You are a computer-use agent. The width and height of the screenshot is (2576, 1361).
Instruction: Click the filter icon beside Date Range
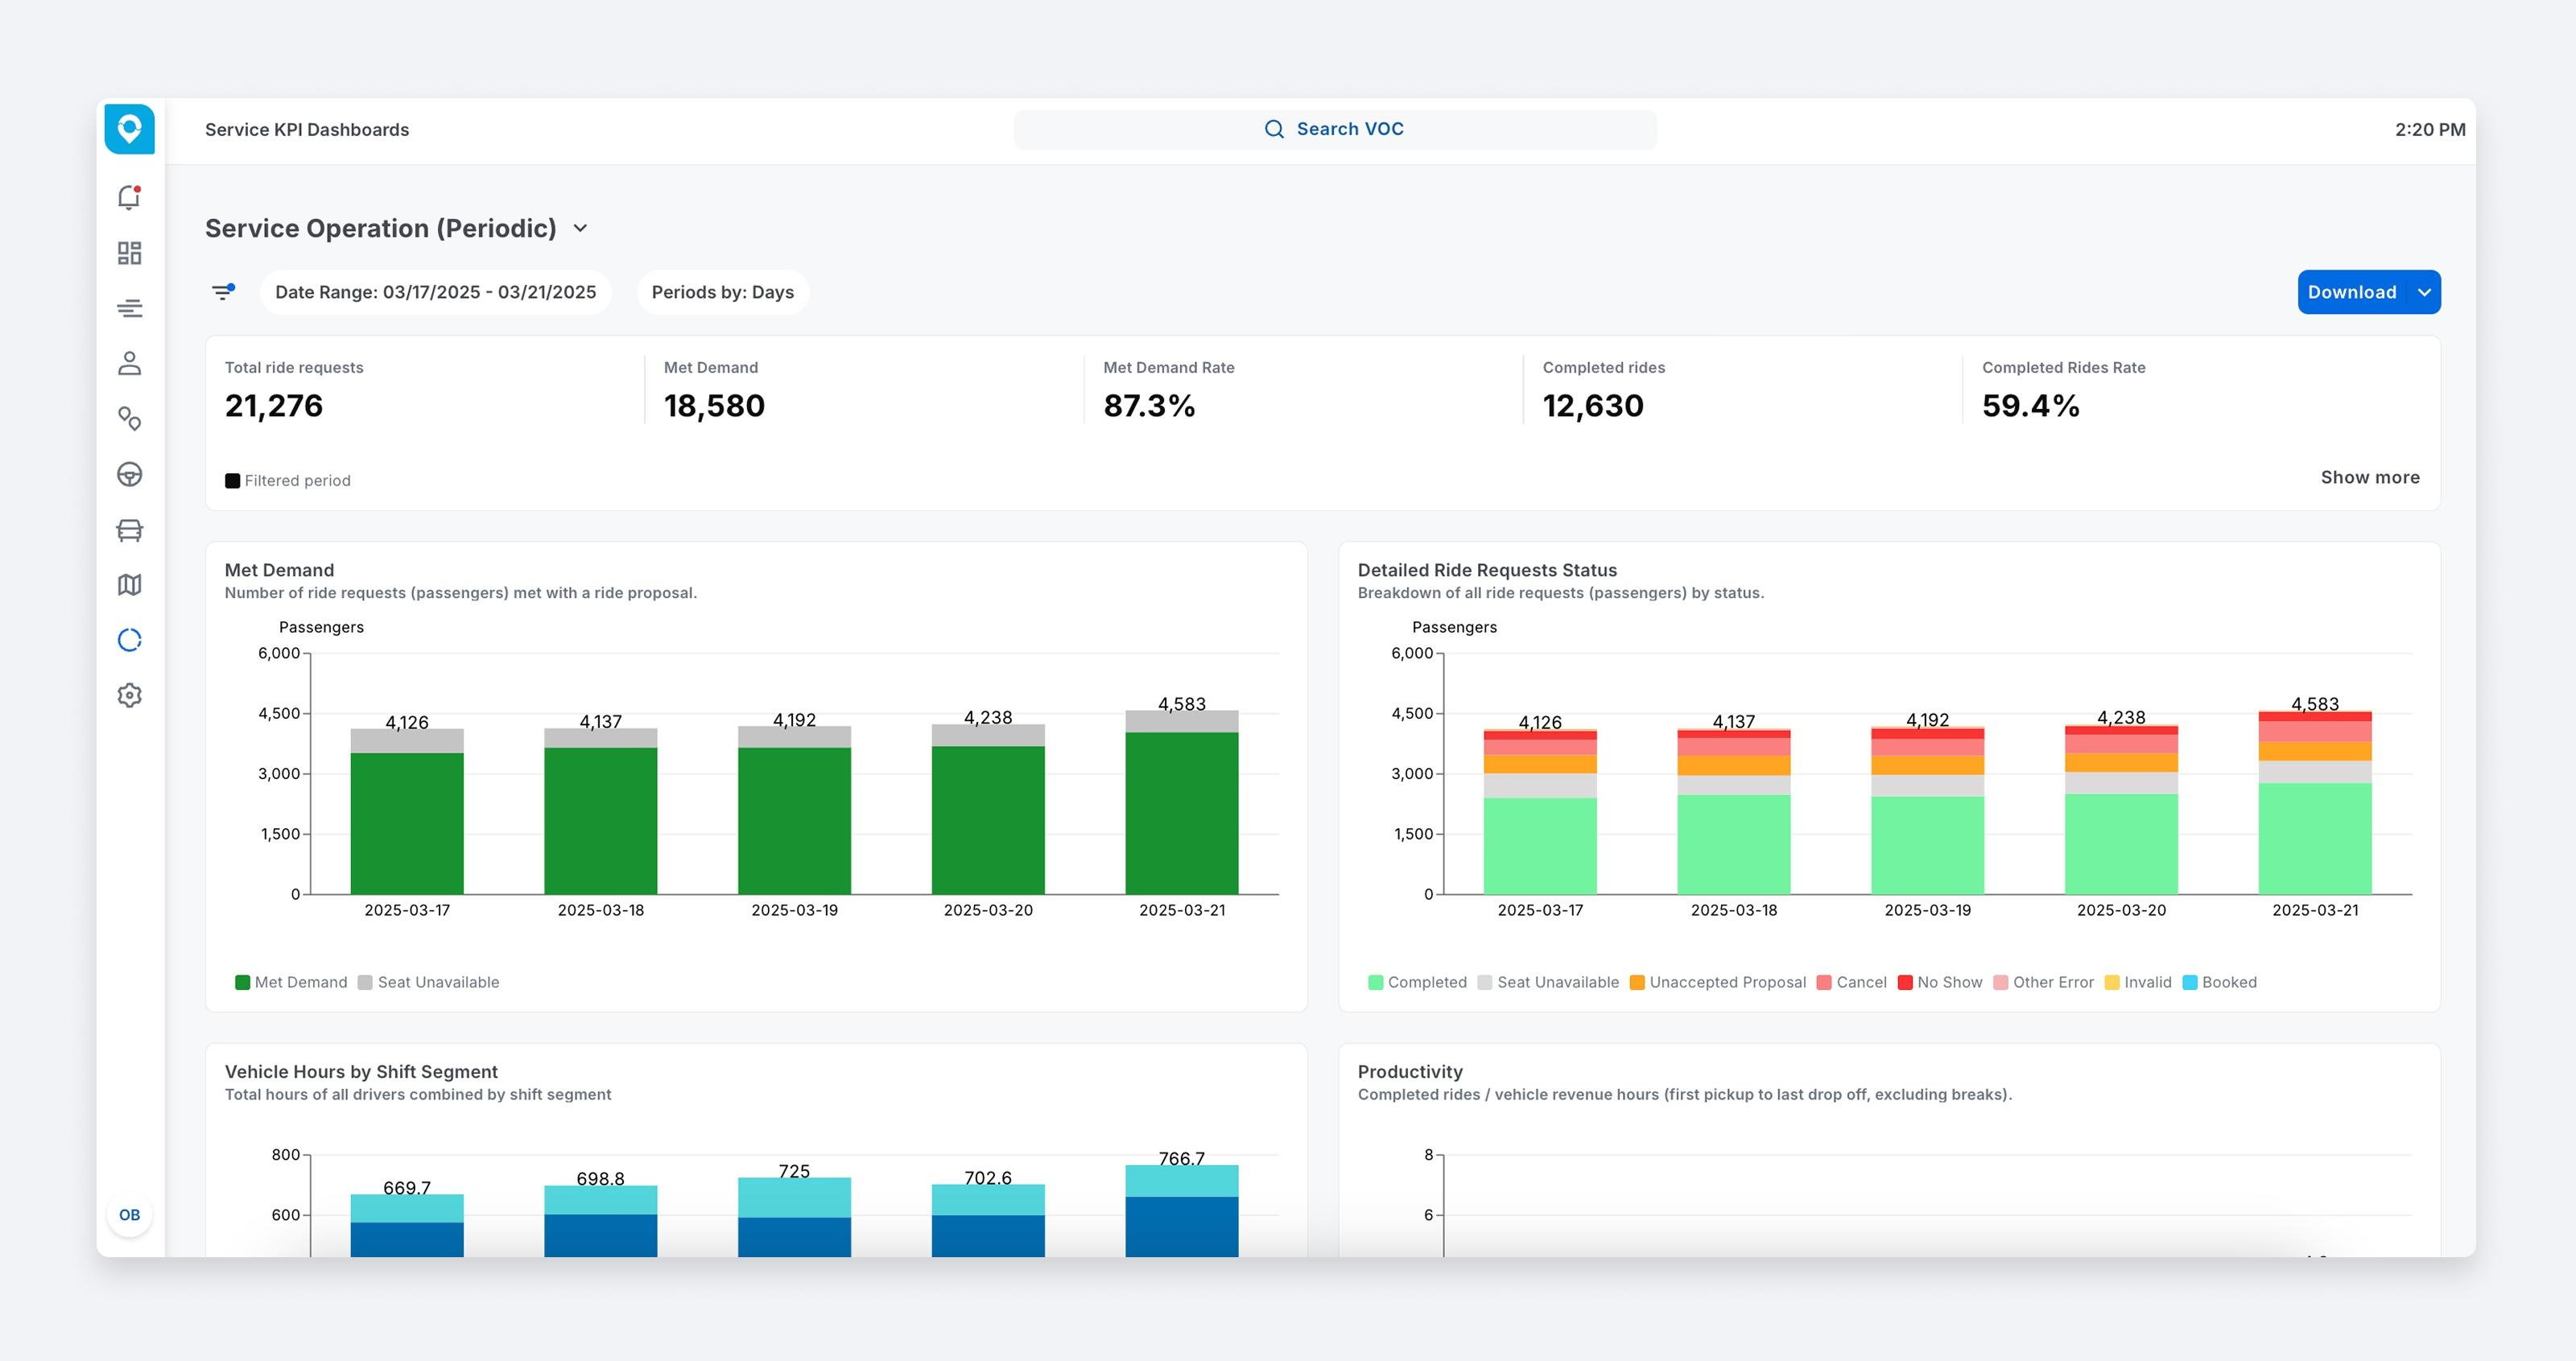click(x=223, y=292)
